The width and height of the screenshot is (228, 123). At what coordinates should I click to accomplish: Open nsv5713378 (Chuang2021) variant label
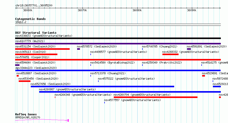[108, 73]
